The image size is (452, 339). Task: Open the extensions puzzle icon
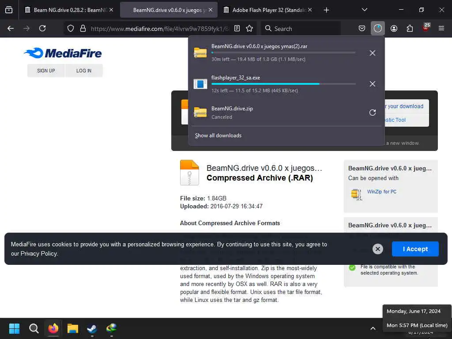coord(410,28)
